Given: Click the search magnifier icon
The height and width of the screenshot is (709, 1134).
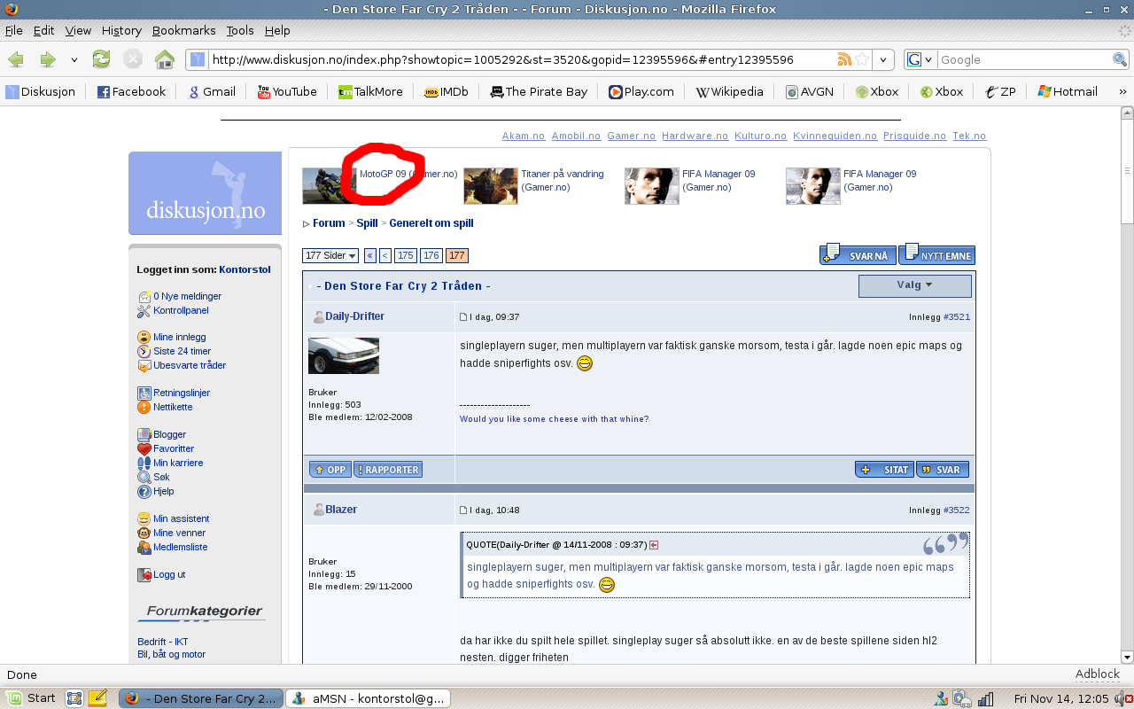Looking at the screenshot, I should tap(1120, 59).
